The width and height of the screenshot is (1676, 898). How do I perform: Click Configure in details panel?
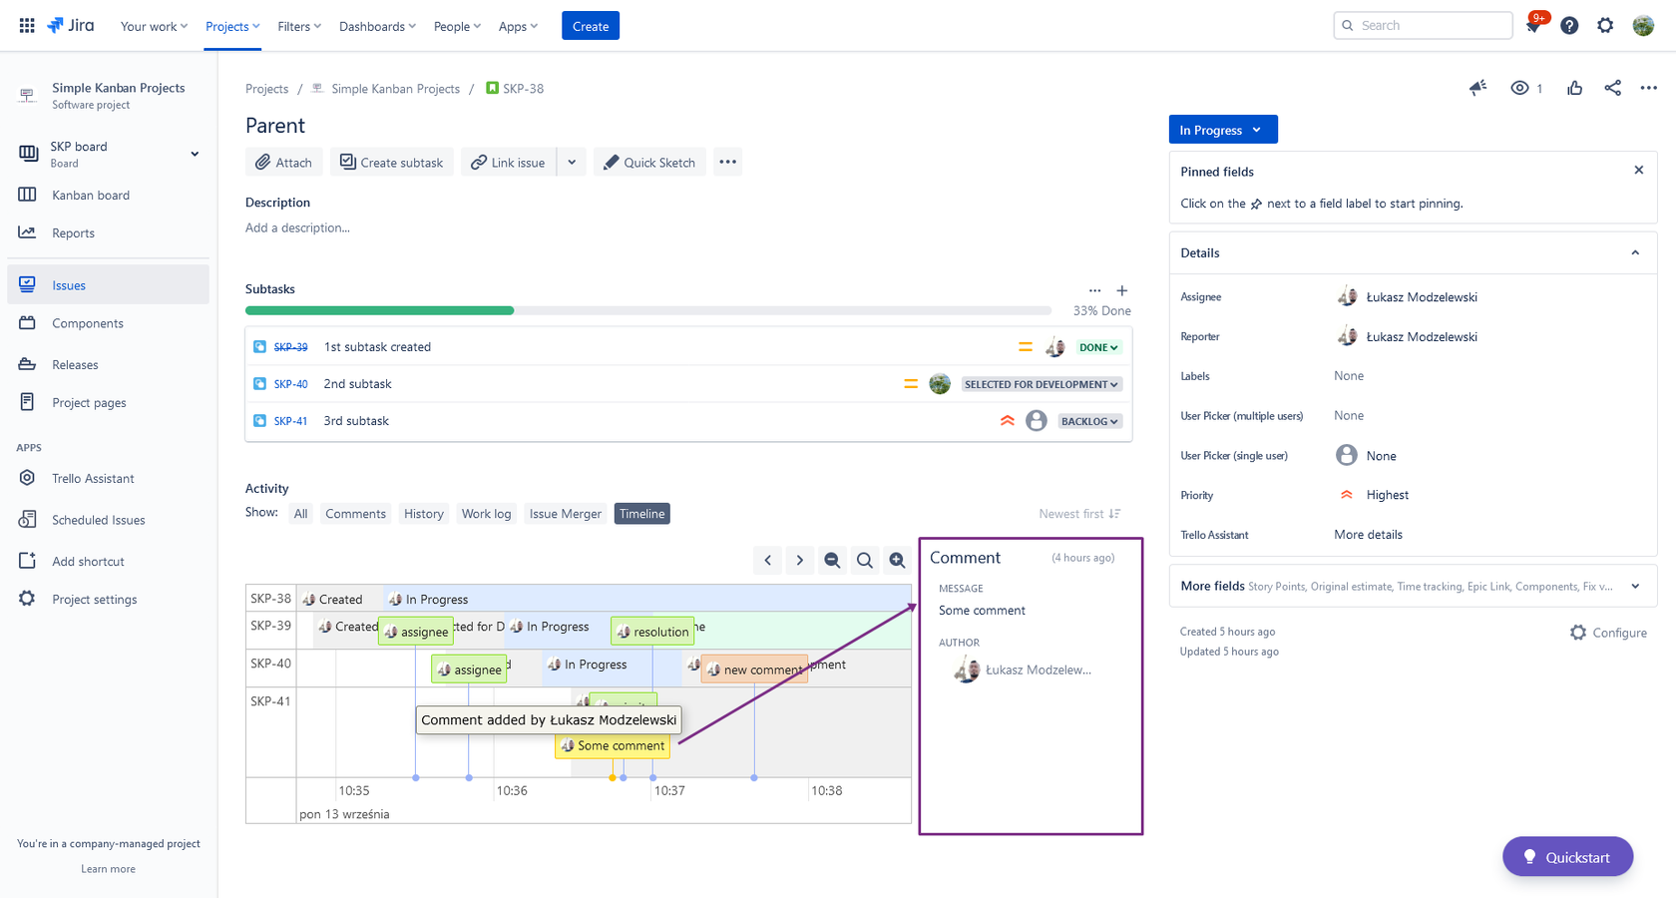coord(1608,633)
